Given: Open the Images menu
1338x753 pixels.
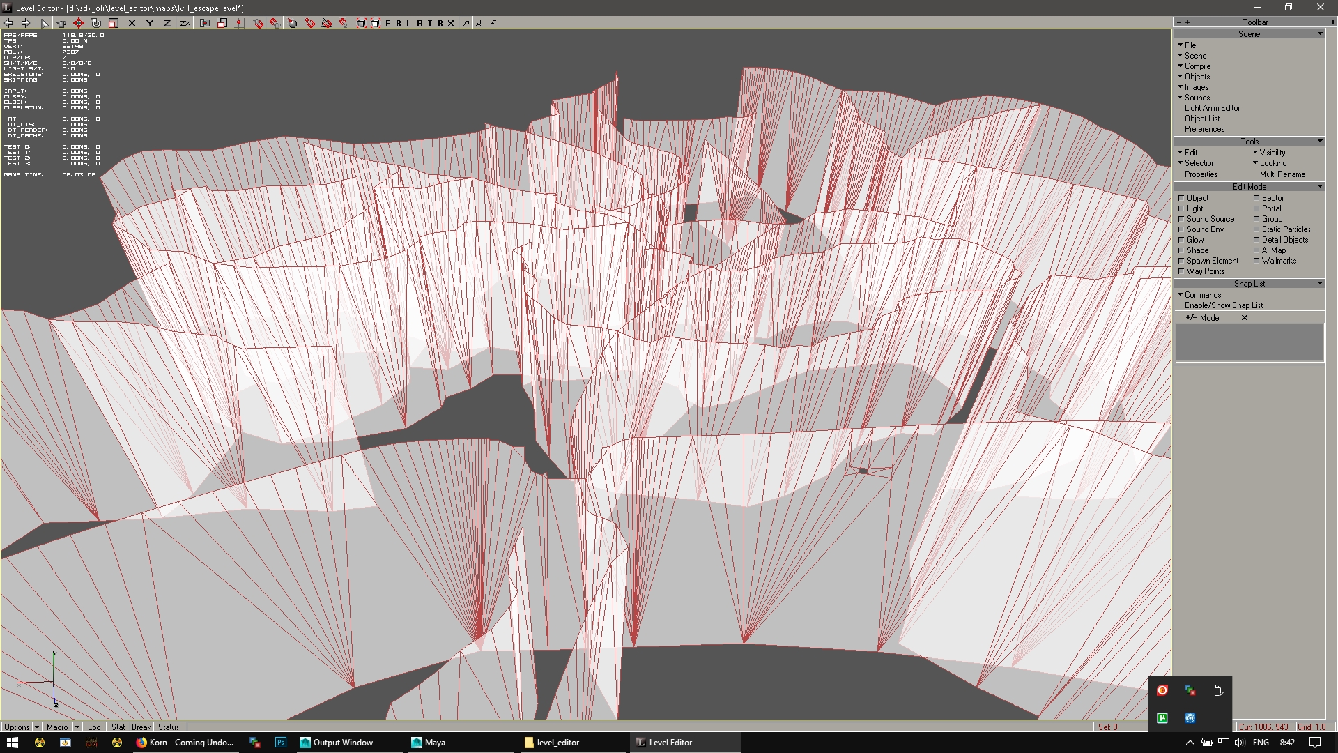Looking at the screenshot, I should tap(1196, 87).
